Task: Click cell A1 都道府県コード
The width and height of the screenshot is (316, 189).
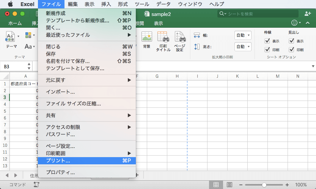Action: coord(24,84)
